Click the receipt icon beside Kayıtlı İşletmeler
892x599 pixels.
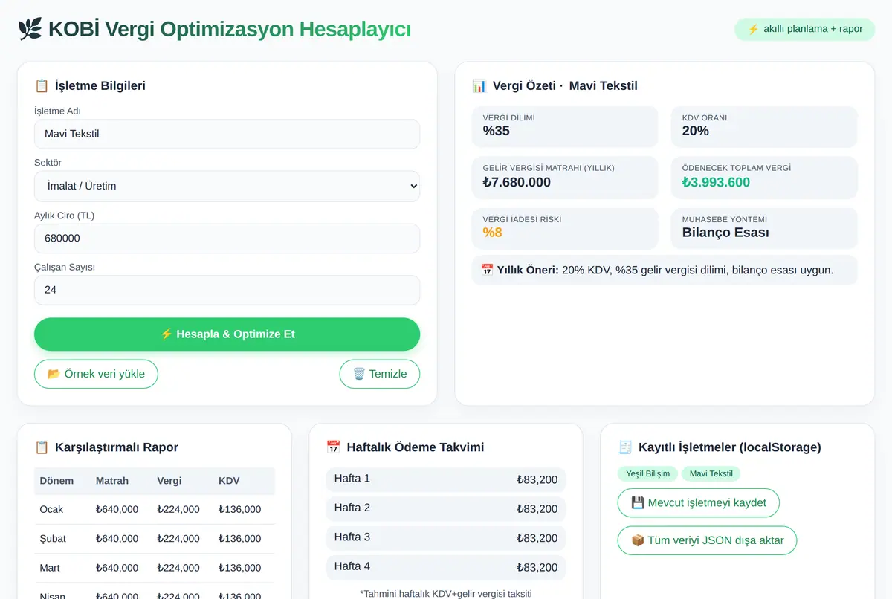(625, 447)
